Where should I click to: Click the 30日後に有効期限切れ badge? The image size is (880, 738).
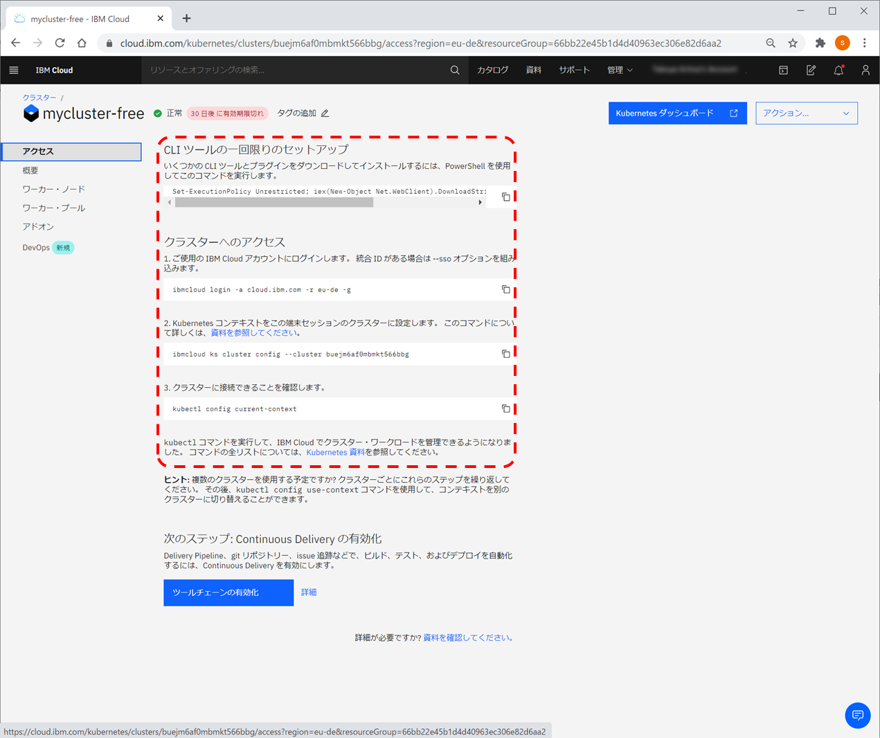227,114
